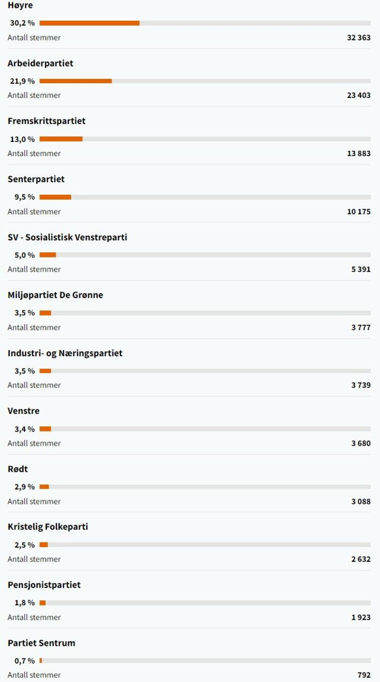Click Senterpartiet's orange 9,5 % bar
380x682 pixels.
pos(55,197)
